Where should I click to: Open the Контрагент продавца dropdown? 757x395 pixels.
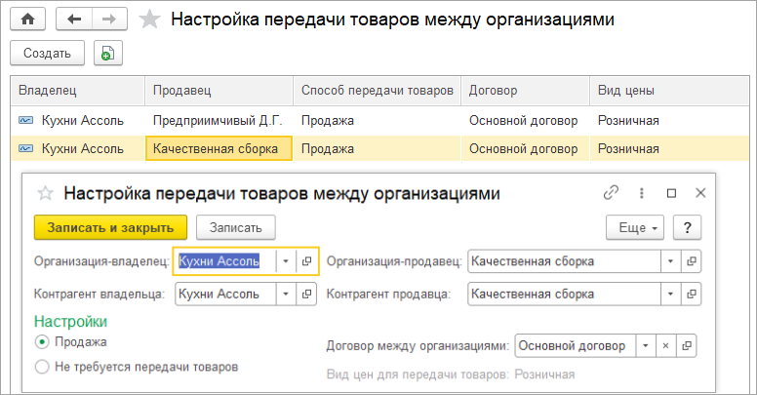tap(670, 293)
